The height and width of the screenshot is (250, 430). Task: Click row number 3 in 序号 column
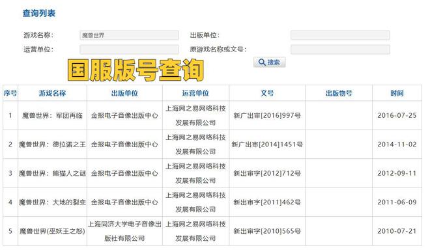point(10,173)
